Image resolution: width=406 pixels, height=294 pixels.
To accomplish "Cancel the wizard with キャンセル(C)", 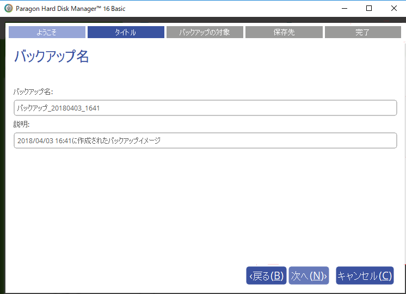I will (365, 276).
